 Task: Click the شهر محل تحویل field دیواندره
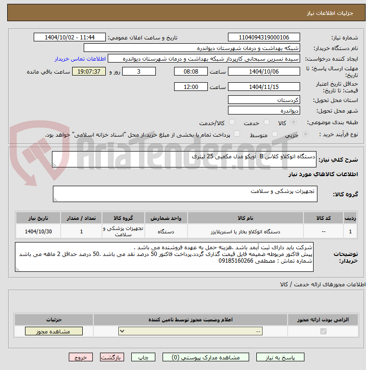tap(264, 111)
